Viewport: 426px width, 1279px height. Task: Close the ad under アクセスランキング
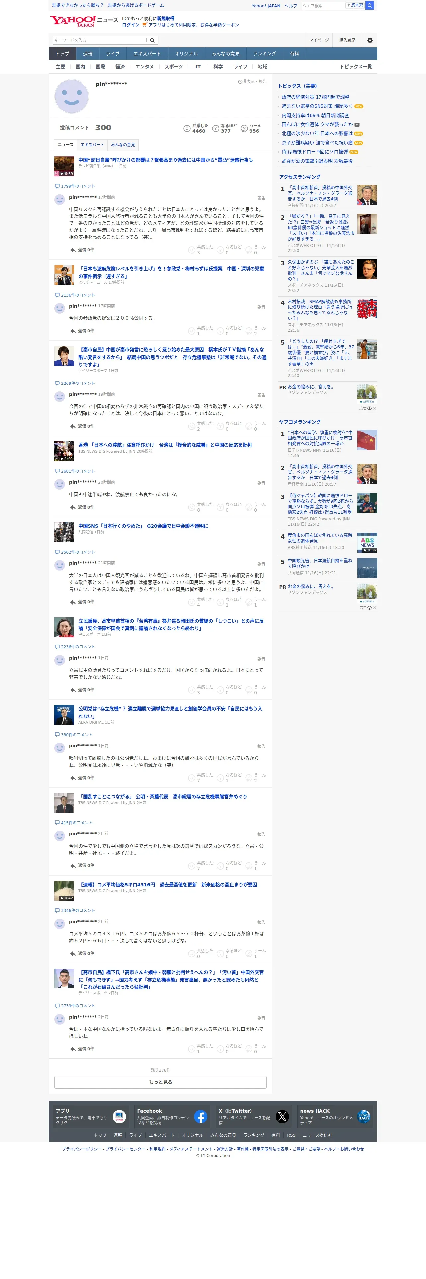pyautogui.click(x=375, y=408)
